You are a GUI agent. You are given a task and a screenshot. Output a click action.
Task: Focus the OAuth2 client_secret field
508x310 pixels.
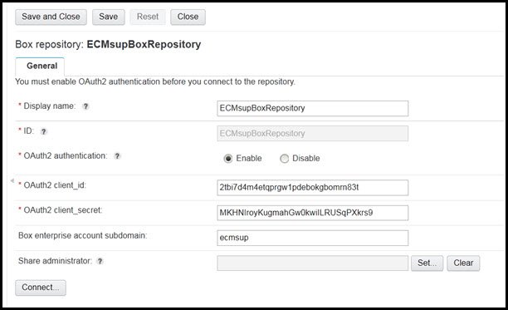313,213
